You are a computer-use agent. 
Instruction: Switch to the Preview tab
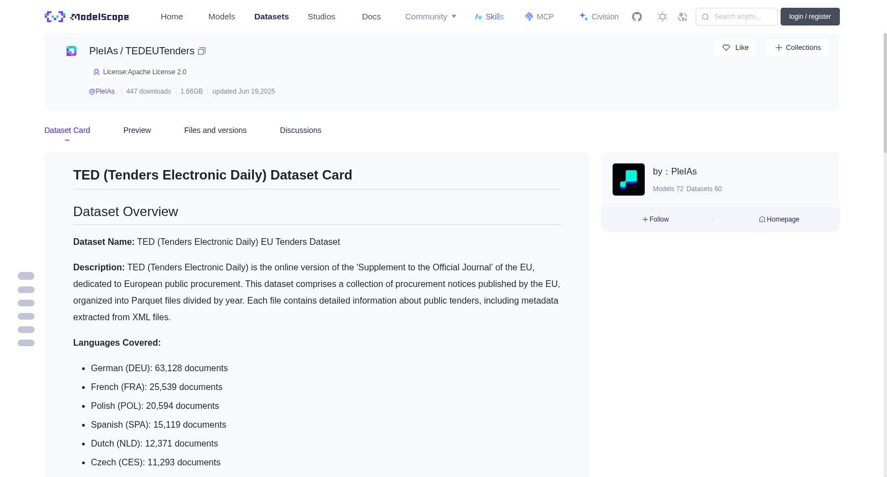click(x=137, y=130)
